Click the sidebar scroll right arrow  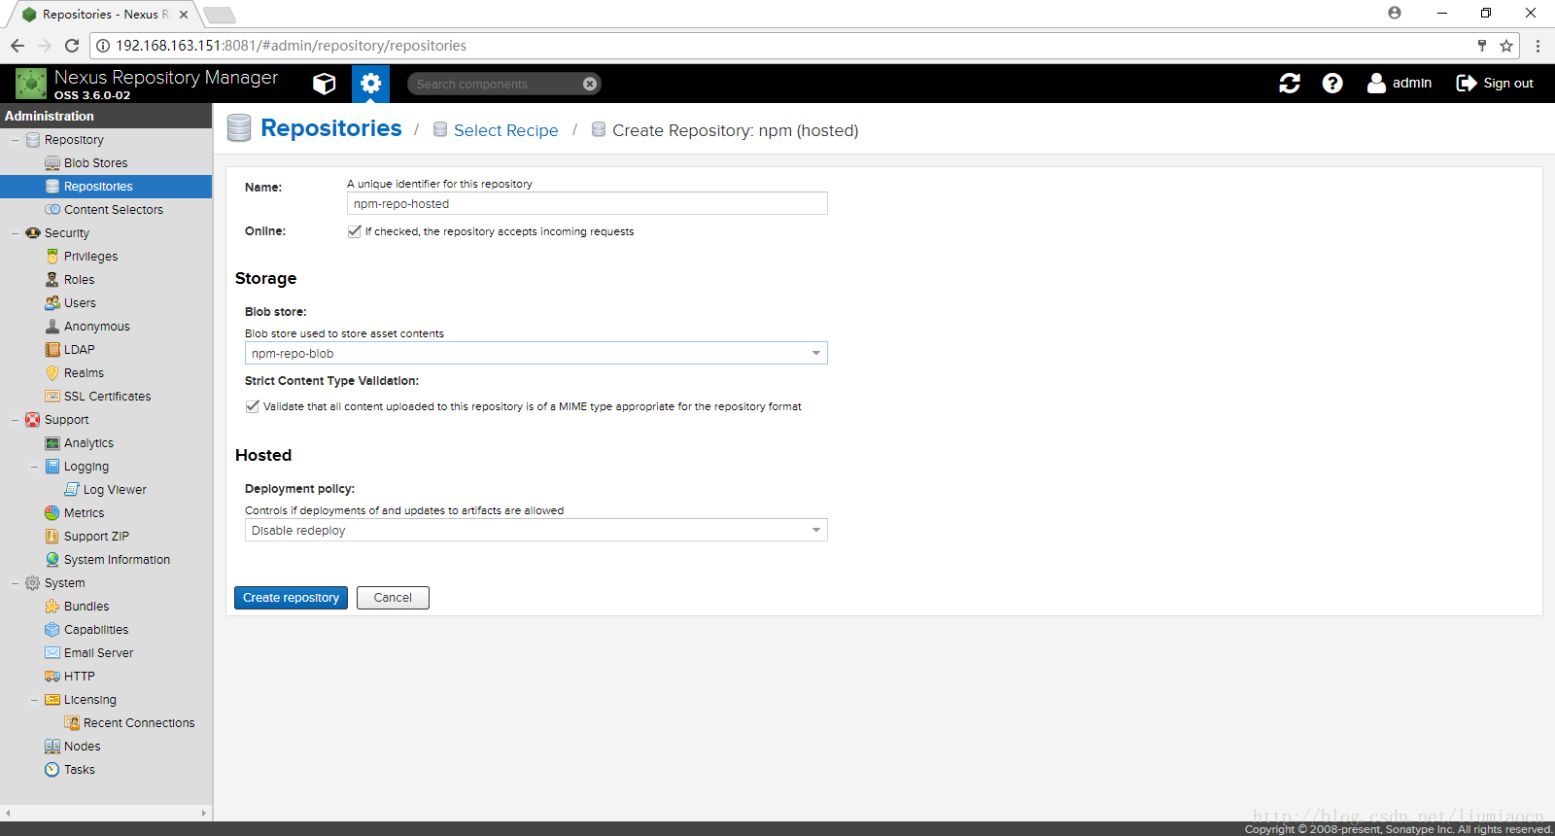204,813
